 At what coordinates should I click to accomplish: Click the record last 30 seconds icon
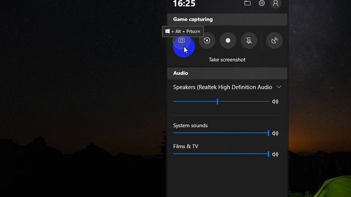tap(207, 40)
